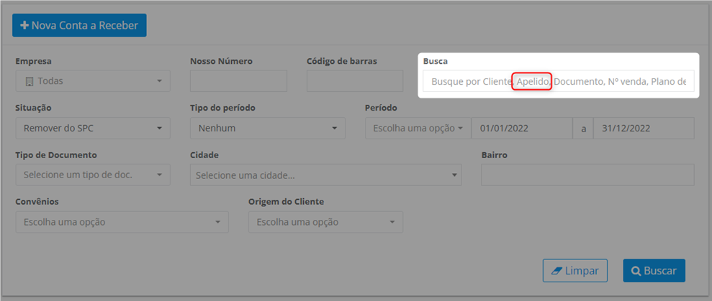Click the eraser icon on Limpar button
Screen dimensions: 712x301
coord(556,271)
